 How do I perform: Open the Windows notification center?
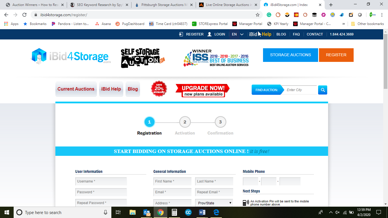coord(378,212)
